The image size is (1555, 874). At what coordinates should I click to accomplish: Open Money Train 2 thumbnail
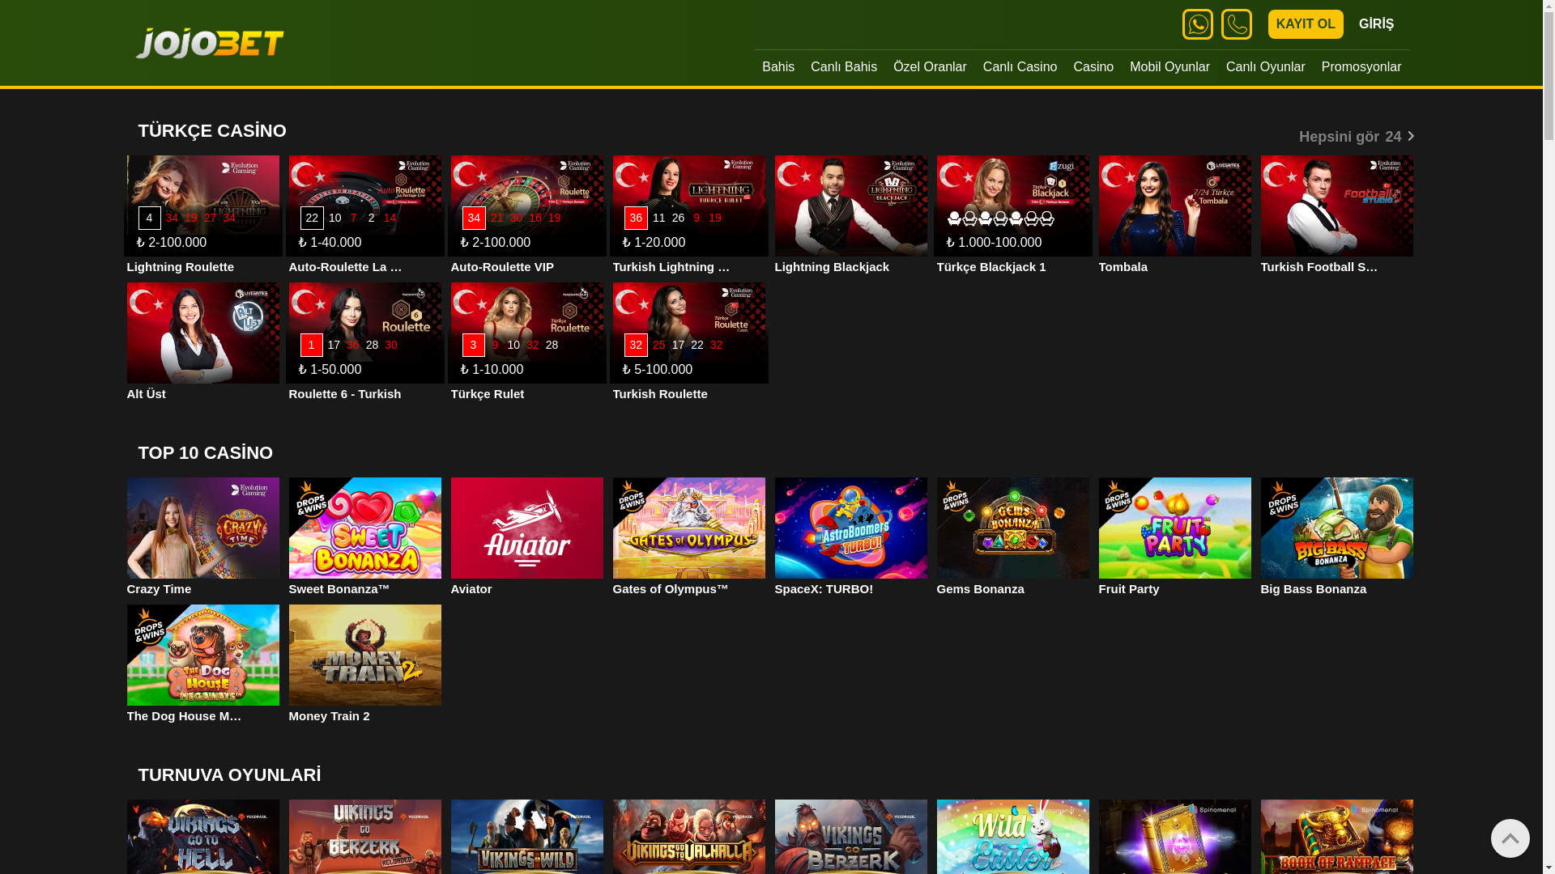[364, 655]
